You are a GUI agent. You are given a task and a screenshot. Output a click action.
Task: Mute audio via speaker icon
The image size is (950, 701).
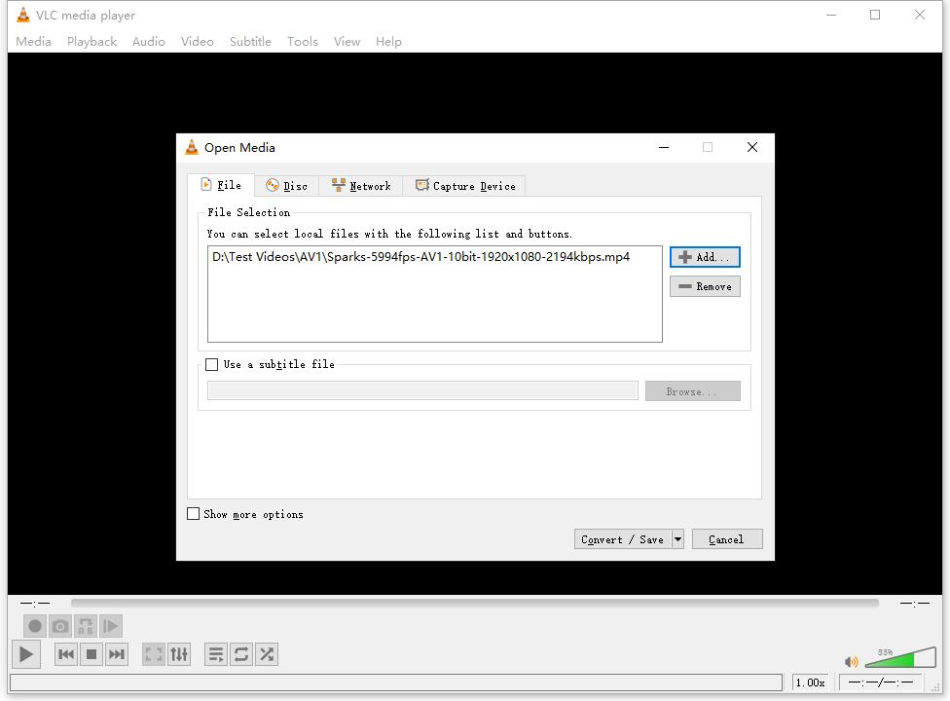852,662
